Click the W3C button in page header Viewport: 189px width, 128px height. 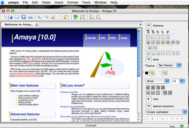point(104,38)
